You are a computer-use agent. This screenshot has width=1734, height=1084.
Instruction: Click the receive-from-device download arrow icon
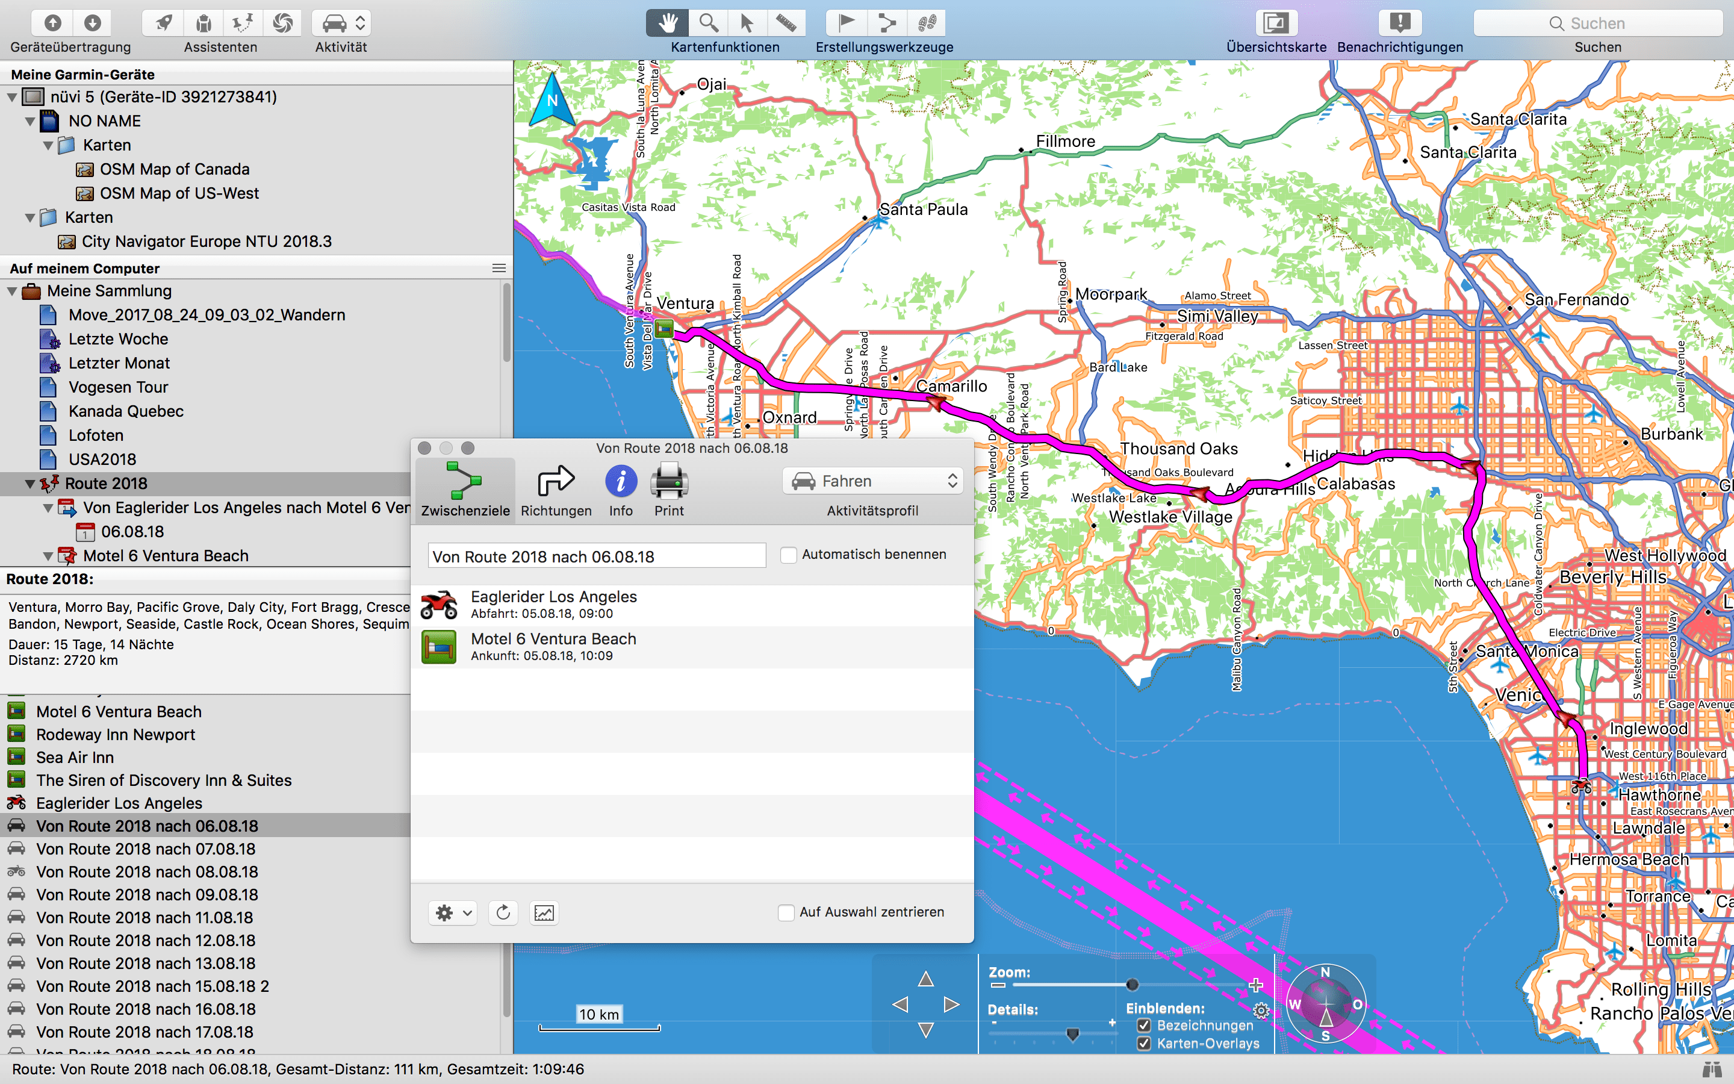click(x=93, y=23)
